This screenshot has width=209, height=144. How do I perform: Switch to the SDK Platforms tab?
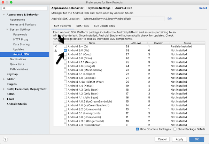(62, 26)
